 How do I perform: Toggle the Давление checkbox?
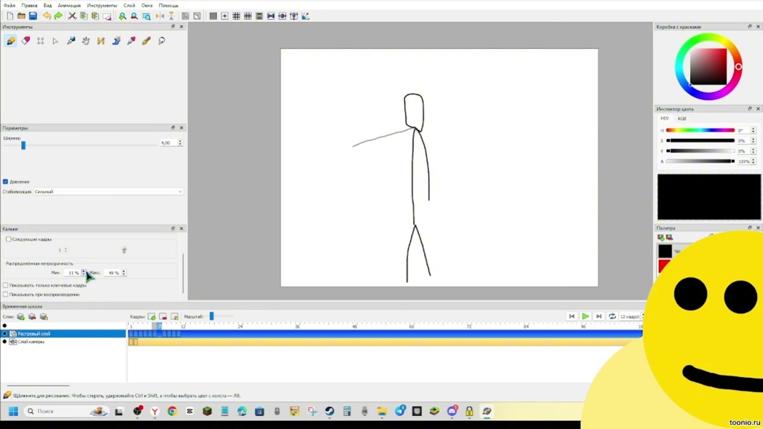[x=5, y=182]
